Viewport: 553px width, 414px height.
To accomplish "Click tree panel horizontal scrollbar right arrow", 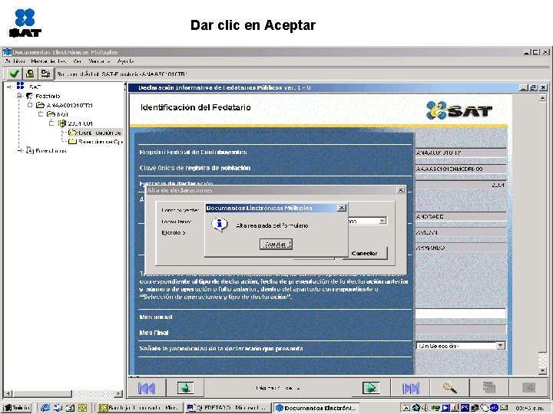I will [x=119, y=393].
